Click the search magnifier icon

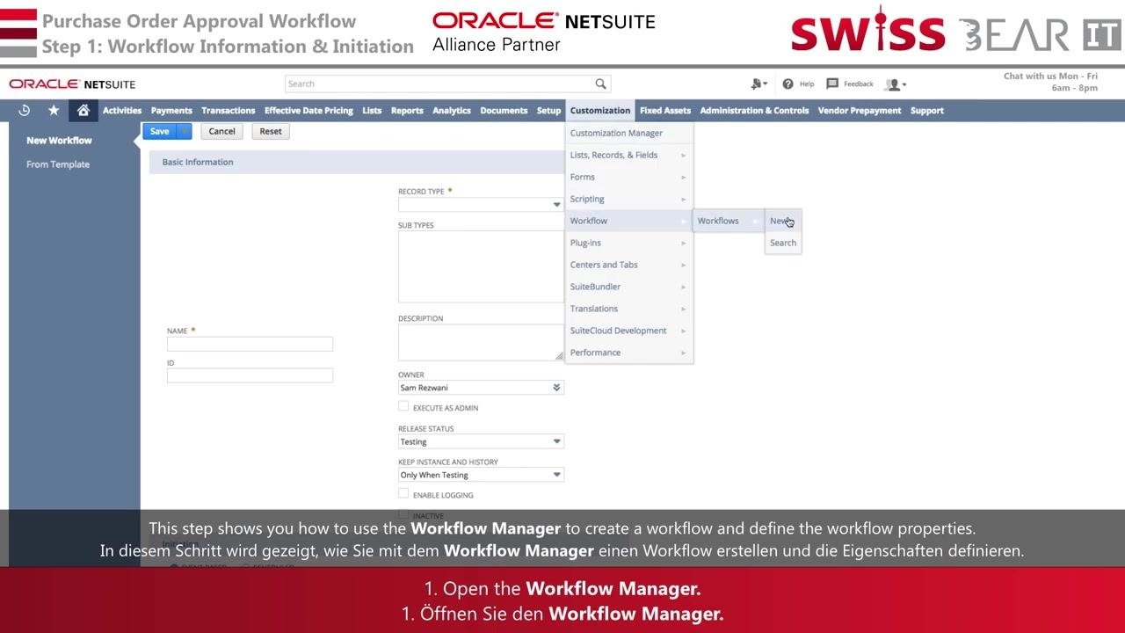[600, 84]
